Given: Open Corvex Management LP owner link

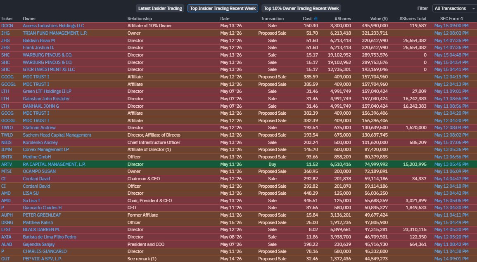Looking at the screenshot, I should pyautogui.click(x=45, y=149).
